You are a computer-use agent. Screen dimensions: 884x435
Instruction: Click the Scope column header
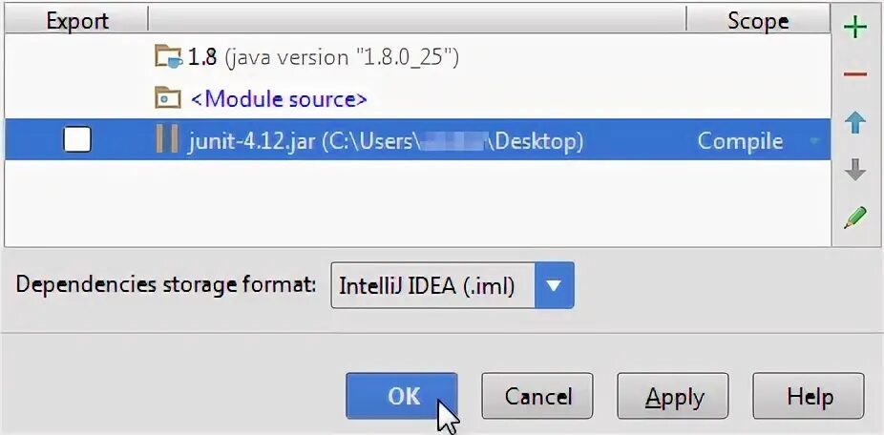[758, 21]
